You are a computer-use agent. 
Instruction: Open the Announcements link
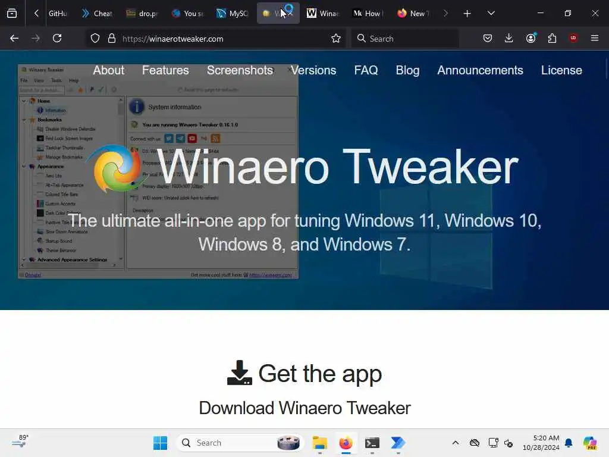pyautogui.click(x=480, y=70)
